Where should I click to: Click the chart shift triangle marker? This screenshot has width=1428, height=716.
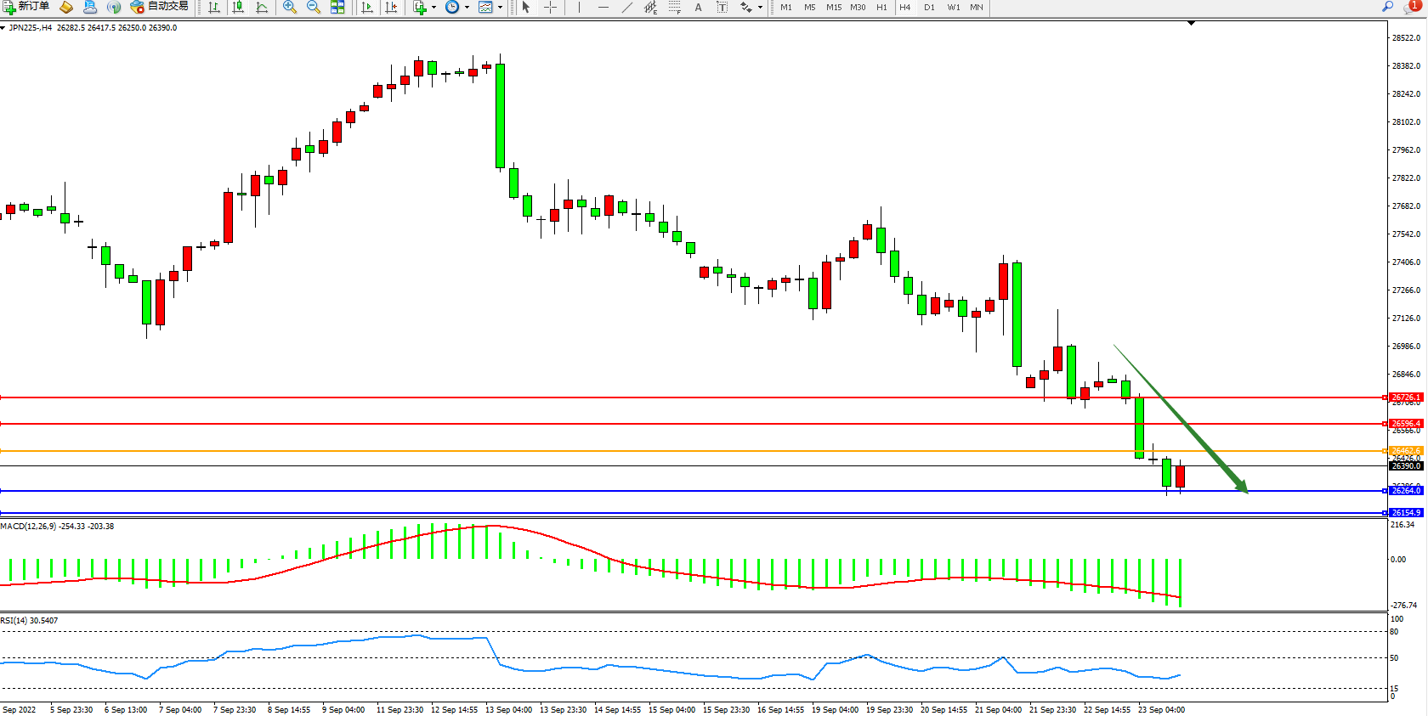[1191, 24]
